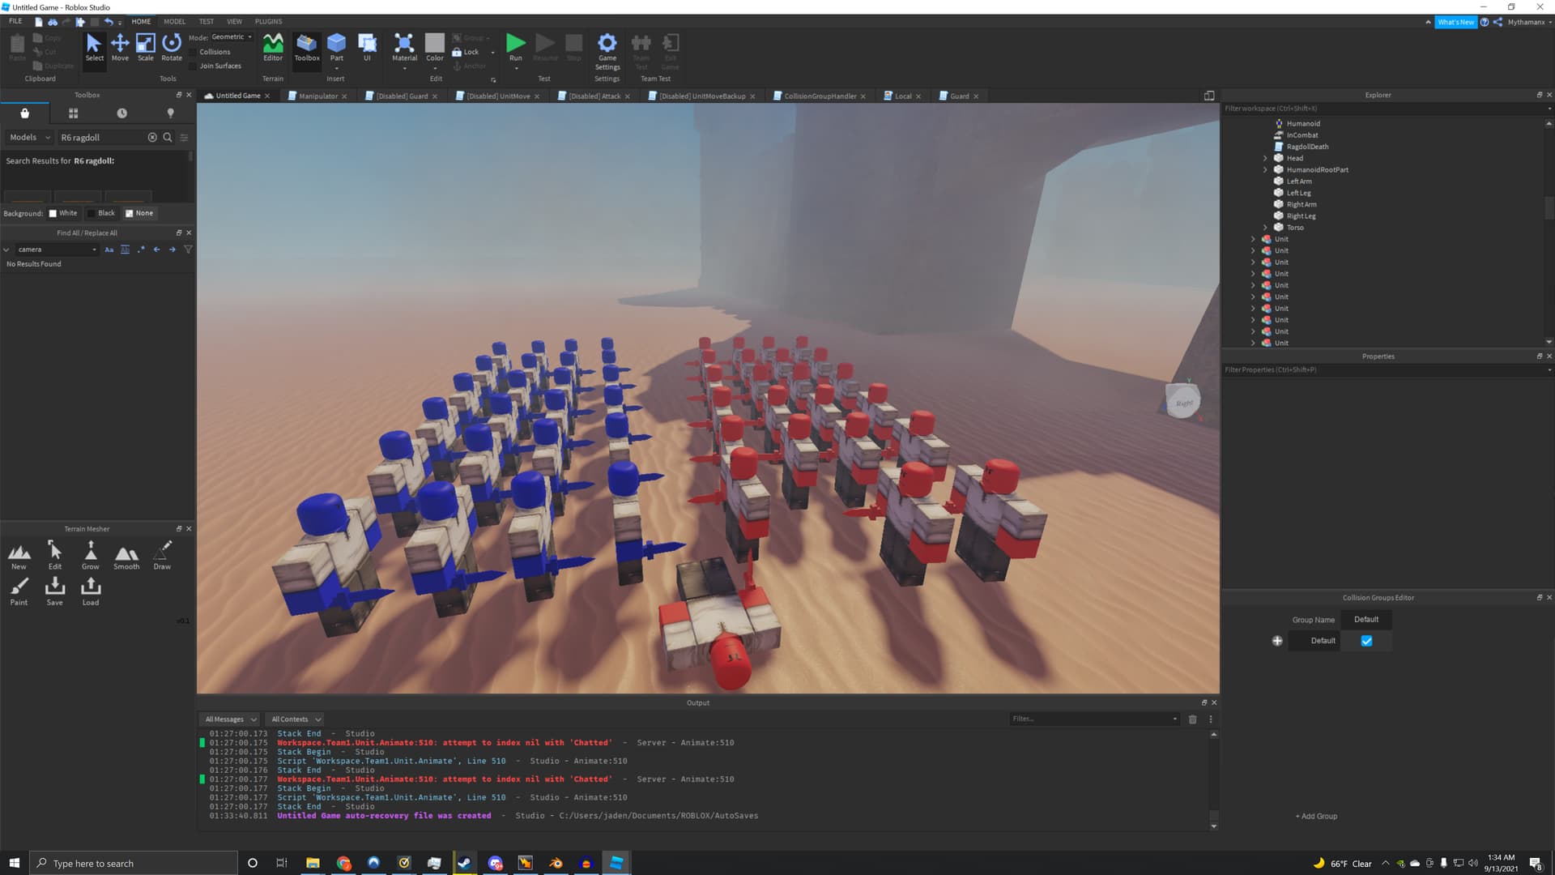Open the Models category dropdown

(x=30, y=138)
